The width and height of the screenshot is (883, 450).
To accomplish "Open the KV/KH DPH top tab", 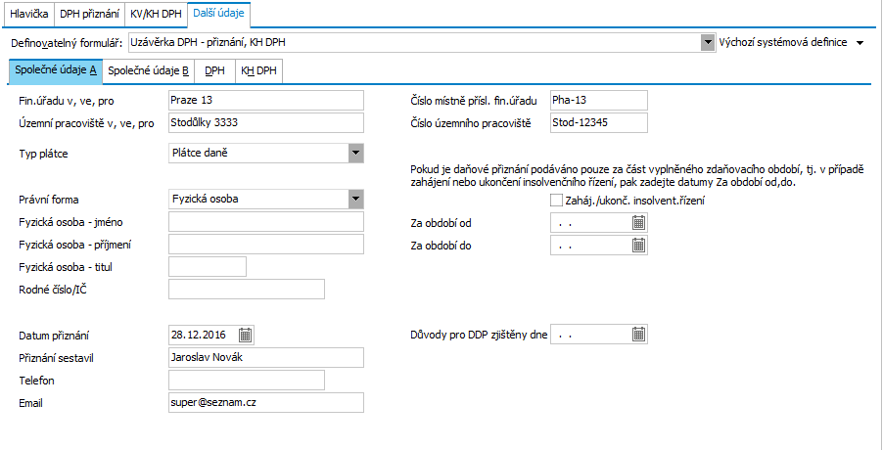I will tap(155, 14).
